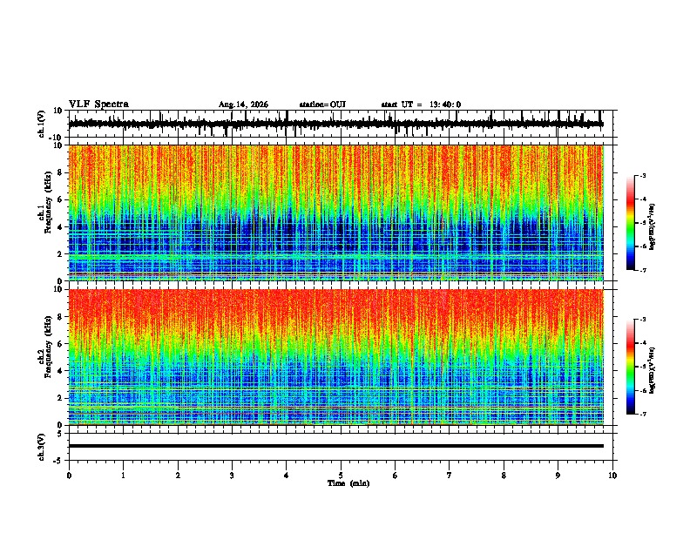Screen dimensions: 690x533
Task: Click time axis tick label "5"
Action: coord(341,476)
